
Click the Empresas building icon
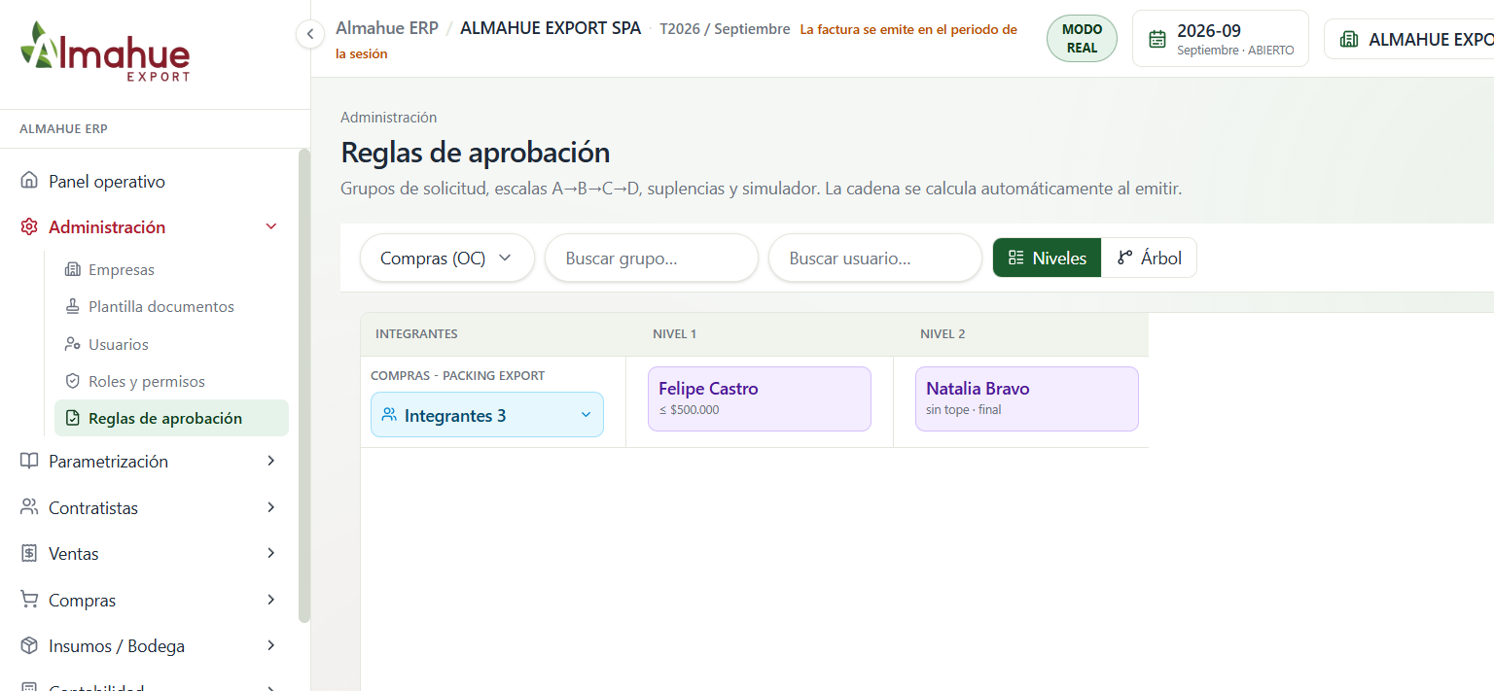(x=72, y=269)
